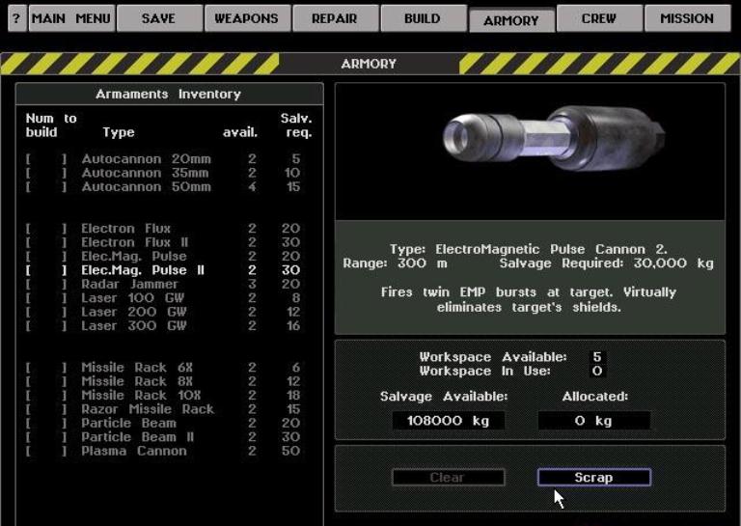Select the Plasma Cannon entry
This screenshot has width=741, height=526.
point(133,451)
